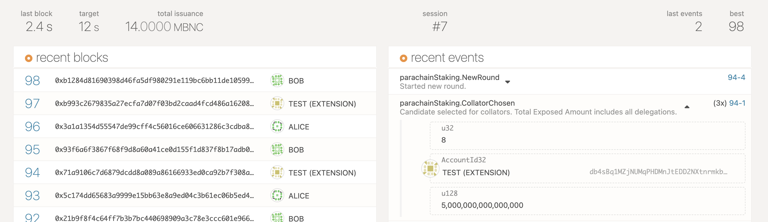Viewport: 768px width, 222px height.
Task: Select the block 98 hash starting 0xb1284d
Action: click(x=154, y=81)
